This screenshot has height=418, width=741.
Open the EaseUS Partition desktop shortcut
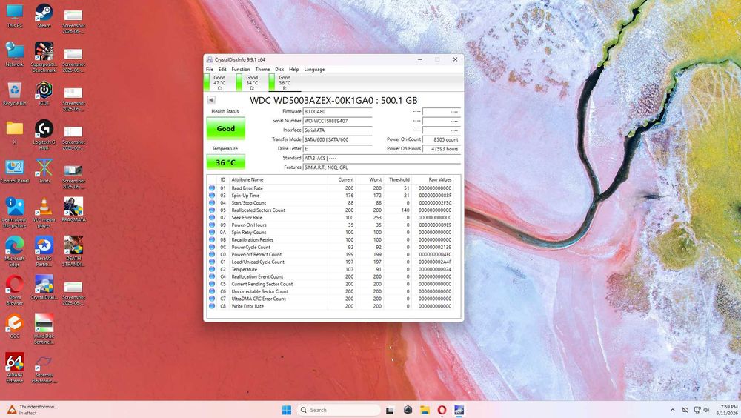coord(44,251)
